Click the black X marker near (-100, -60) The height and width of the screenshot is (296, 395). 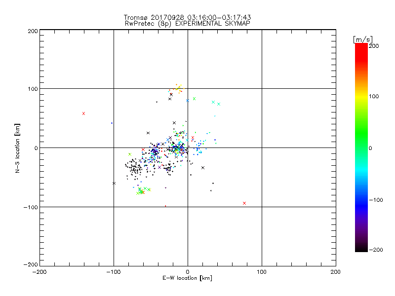coord(114,183)
